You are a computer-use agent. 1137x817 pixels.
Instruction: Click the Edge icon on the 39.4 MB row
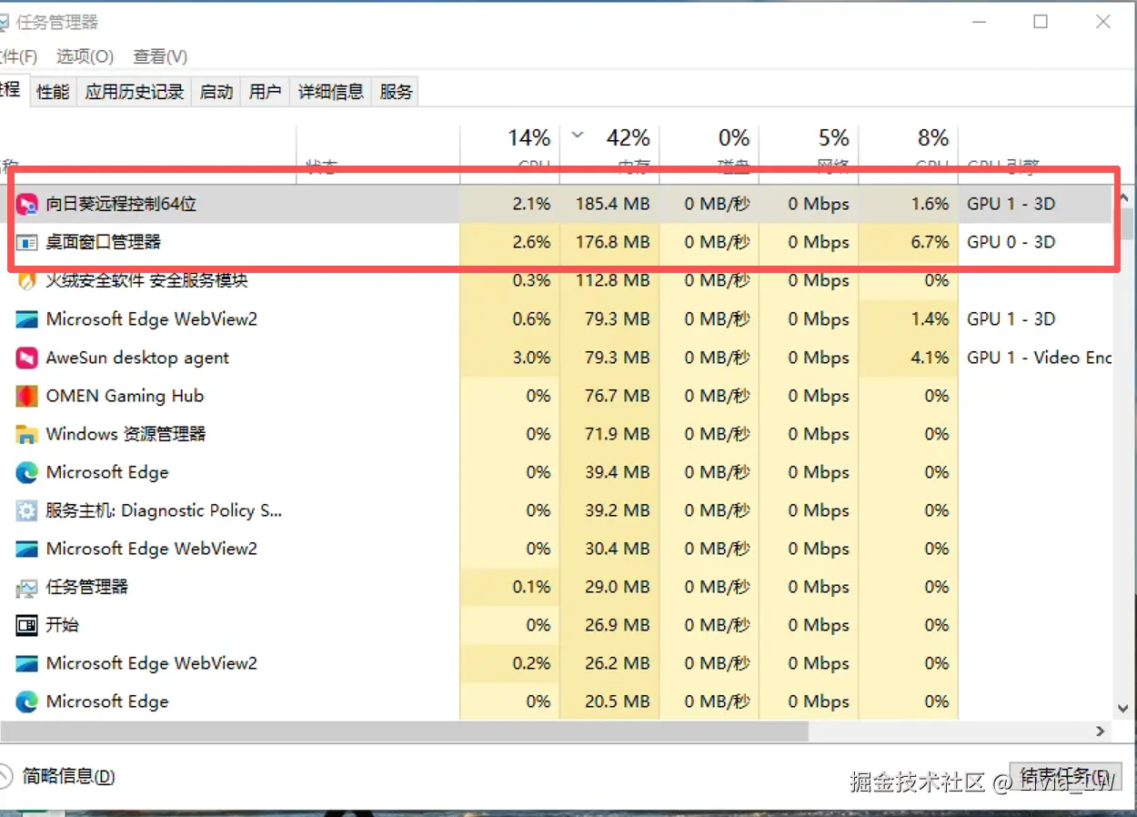click(x=27, y=472)
